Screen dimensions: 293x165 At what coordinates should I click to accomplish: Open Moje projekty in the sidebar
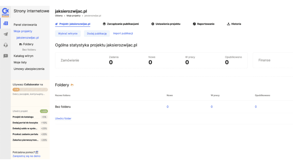(23, 31)
